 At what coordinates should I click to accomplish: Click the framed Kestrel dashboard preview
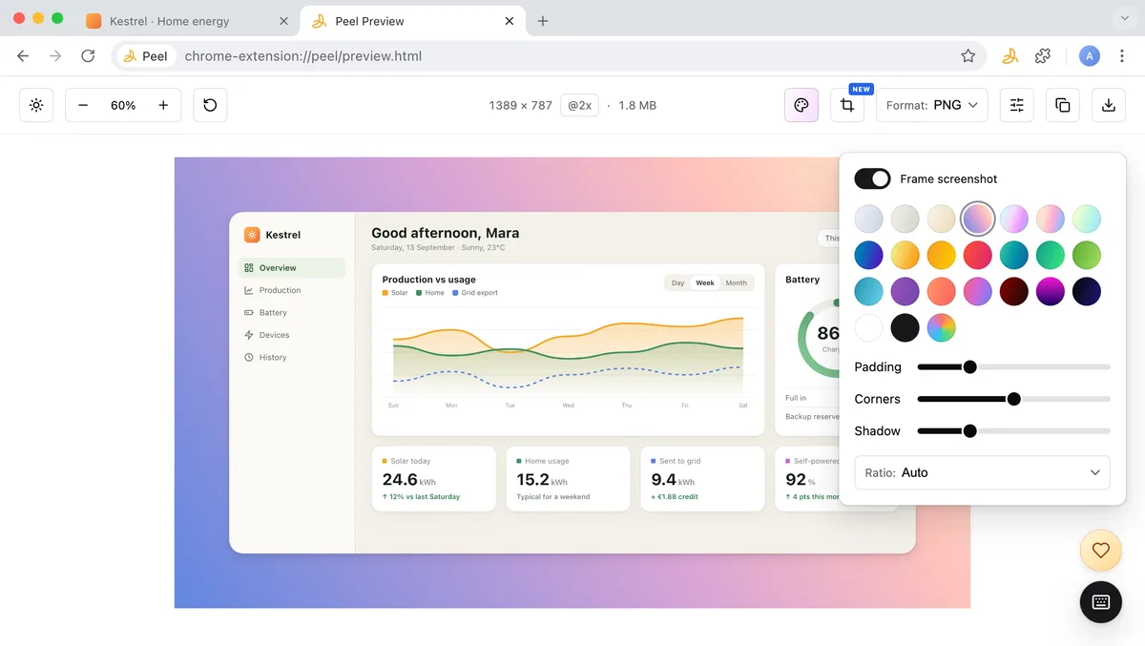(x=572, y=383)
